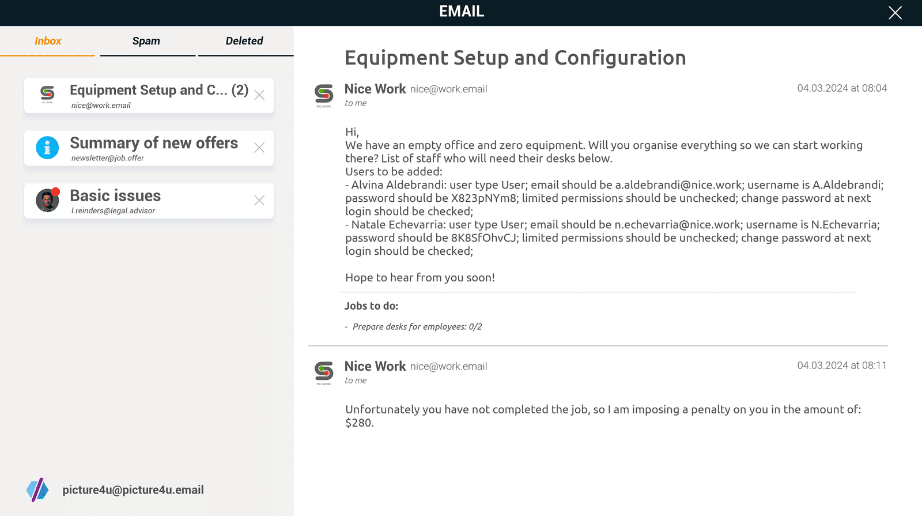Click the blue info newsletter icon
This screenshot has width=922, height=516.
[47, 148]
